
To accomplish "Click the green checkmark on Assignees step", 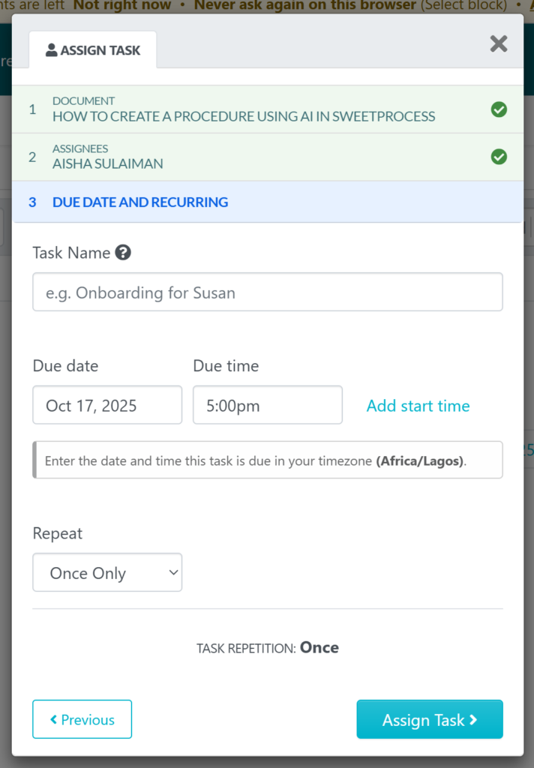I will [x=499, y=157].
